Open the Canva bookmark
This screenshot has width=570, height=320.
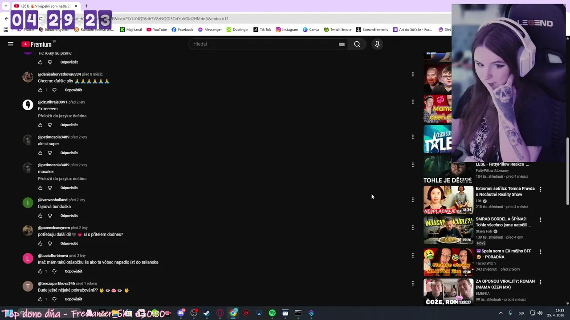pyautogui.click(x=311, y=29)
